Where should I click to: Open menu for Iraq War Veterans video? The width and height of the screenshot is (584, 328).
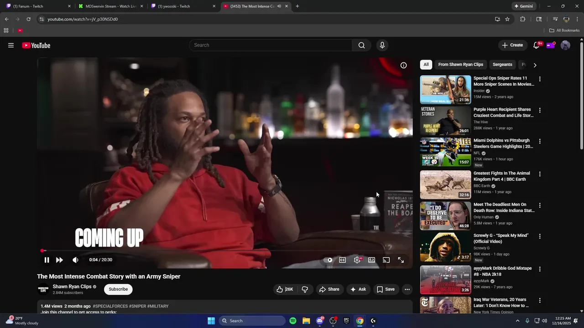[540, 301]
